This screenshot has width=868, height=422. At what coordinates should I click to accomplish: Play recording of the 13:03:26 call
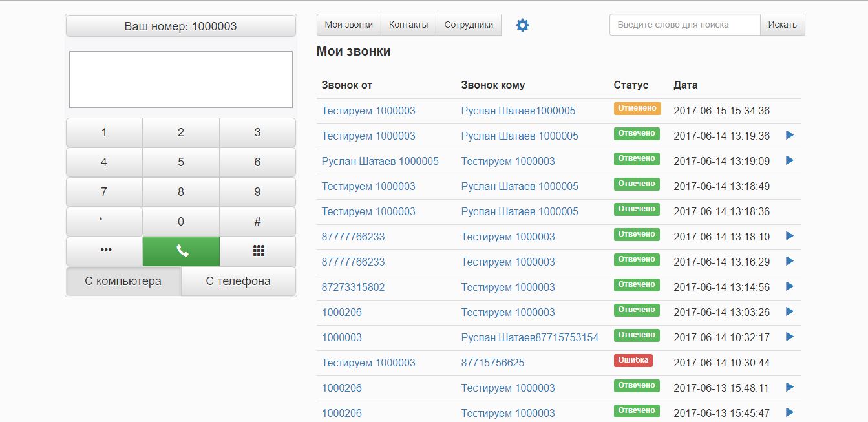coord(789,311)
